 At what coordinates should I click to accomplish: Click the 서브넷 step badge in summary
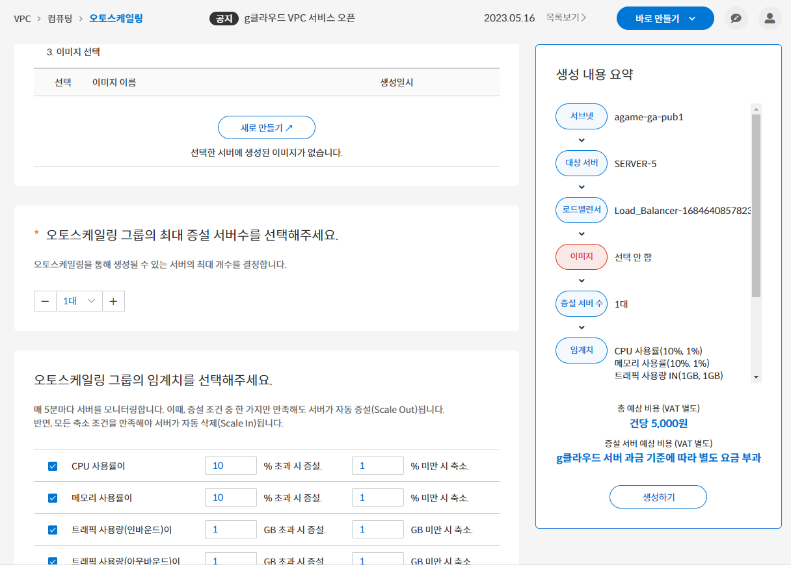pos(582,116)
